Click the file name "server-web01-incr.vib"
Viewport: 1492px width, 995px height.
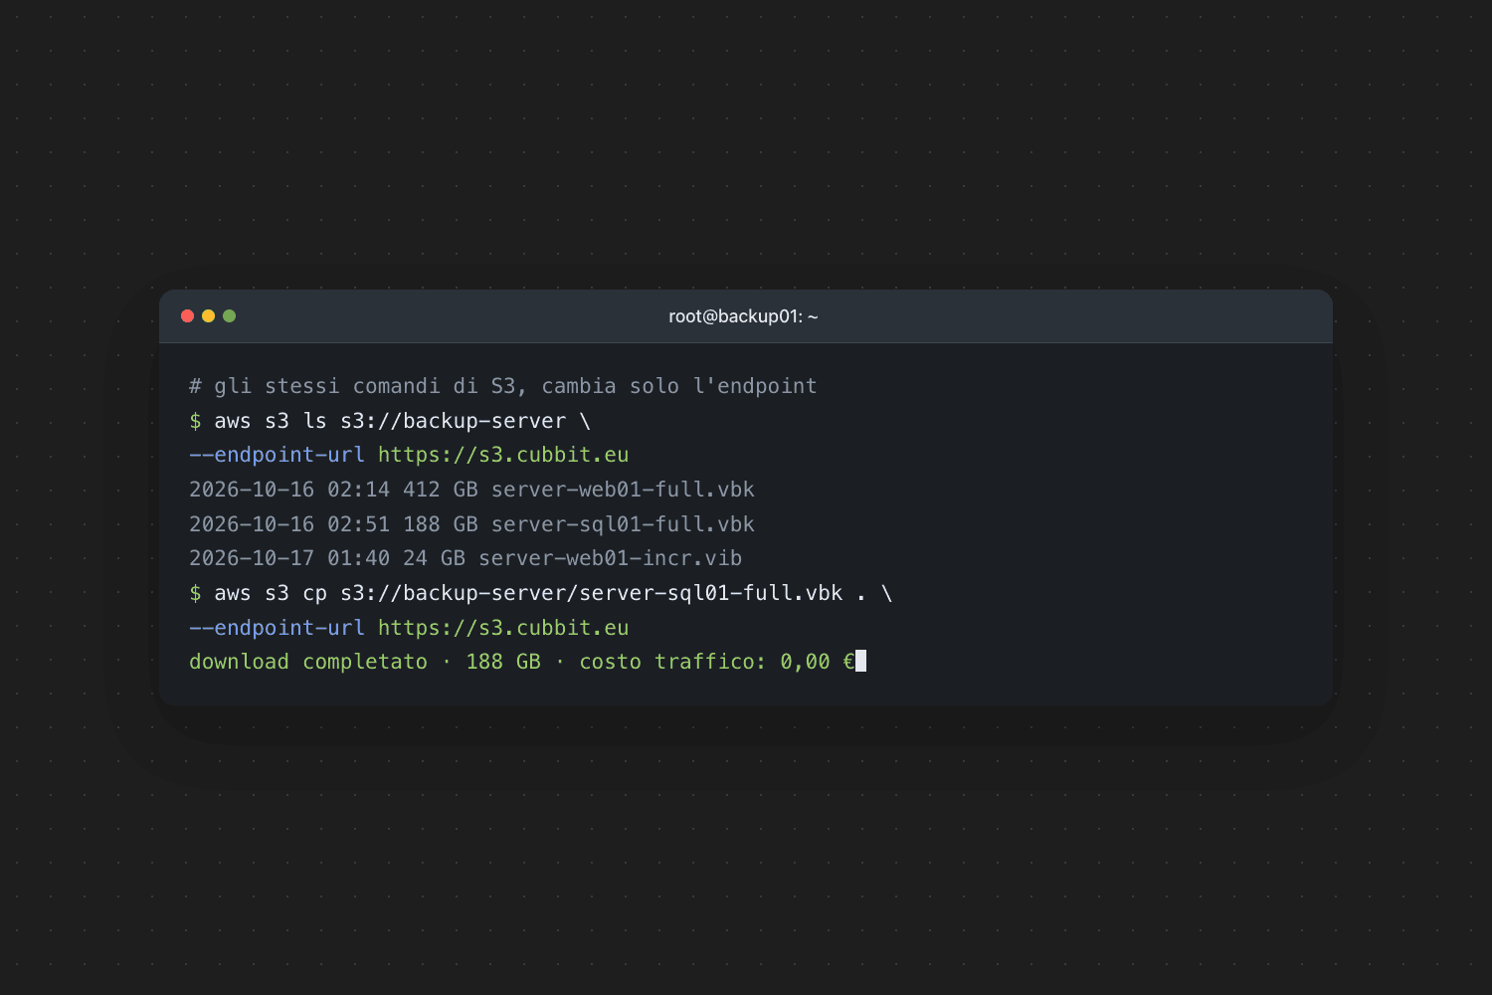click(x=611, y=558)
